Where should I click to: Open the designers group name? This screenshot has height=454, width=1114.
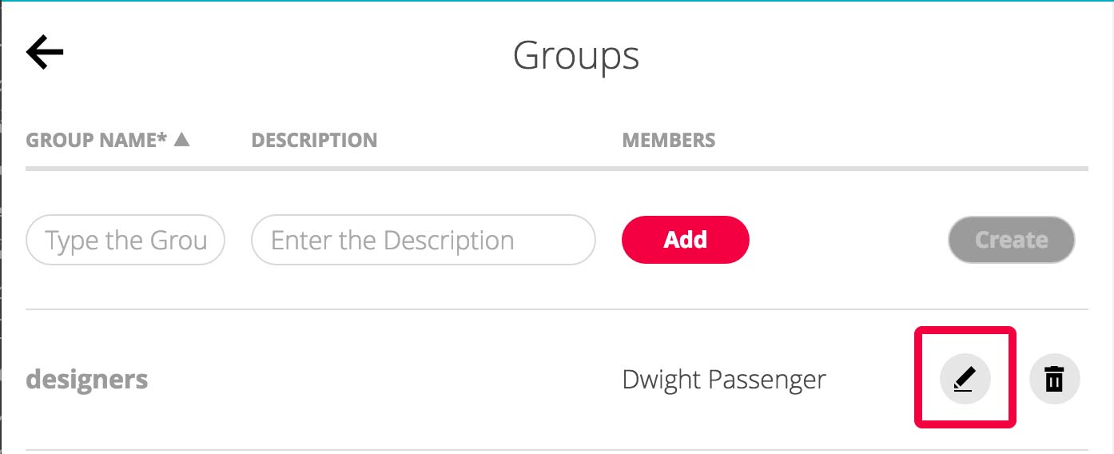point(87,379)
